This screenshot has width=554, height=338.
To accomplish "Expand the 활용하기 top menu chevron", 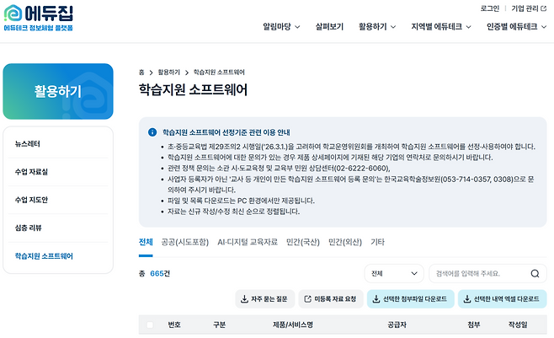I will tap(393, 27).
